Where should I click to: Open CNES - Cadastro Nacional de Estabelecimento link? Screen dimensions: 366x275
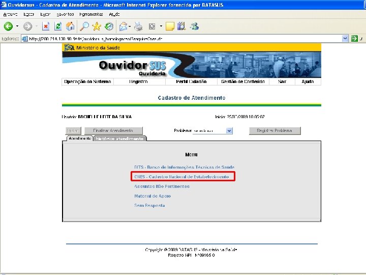click(181, 177)
